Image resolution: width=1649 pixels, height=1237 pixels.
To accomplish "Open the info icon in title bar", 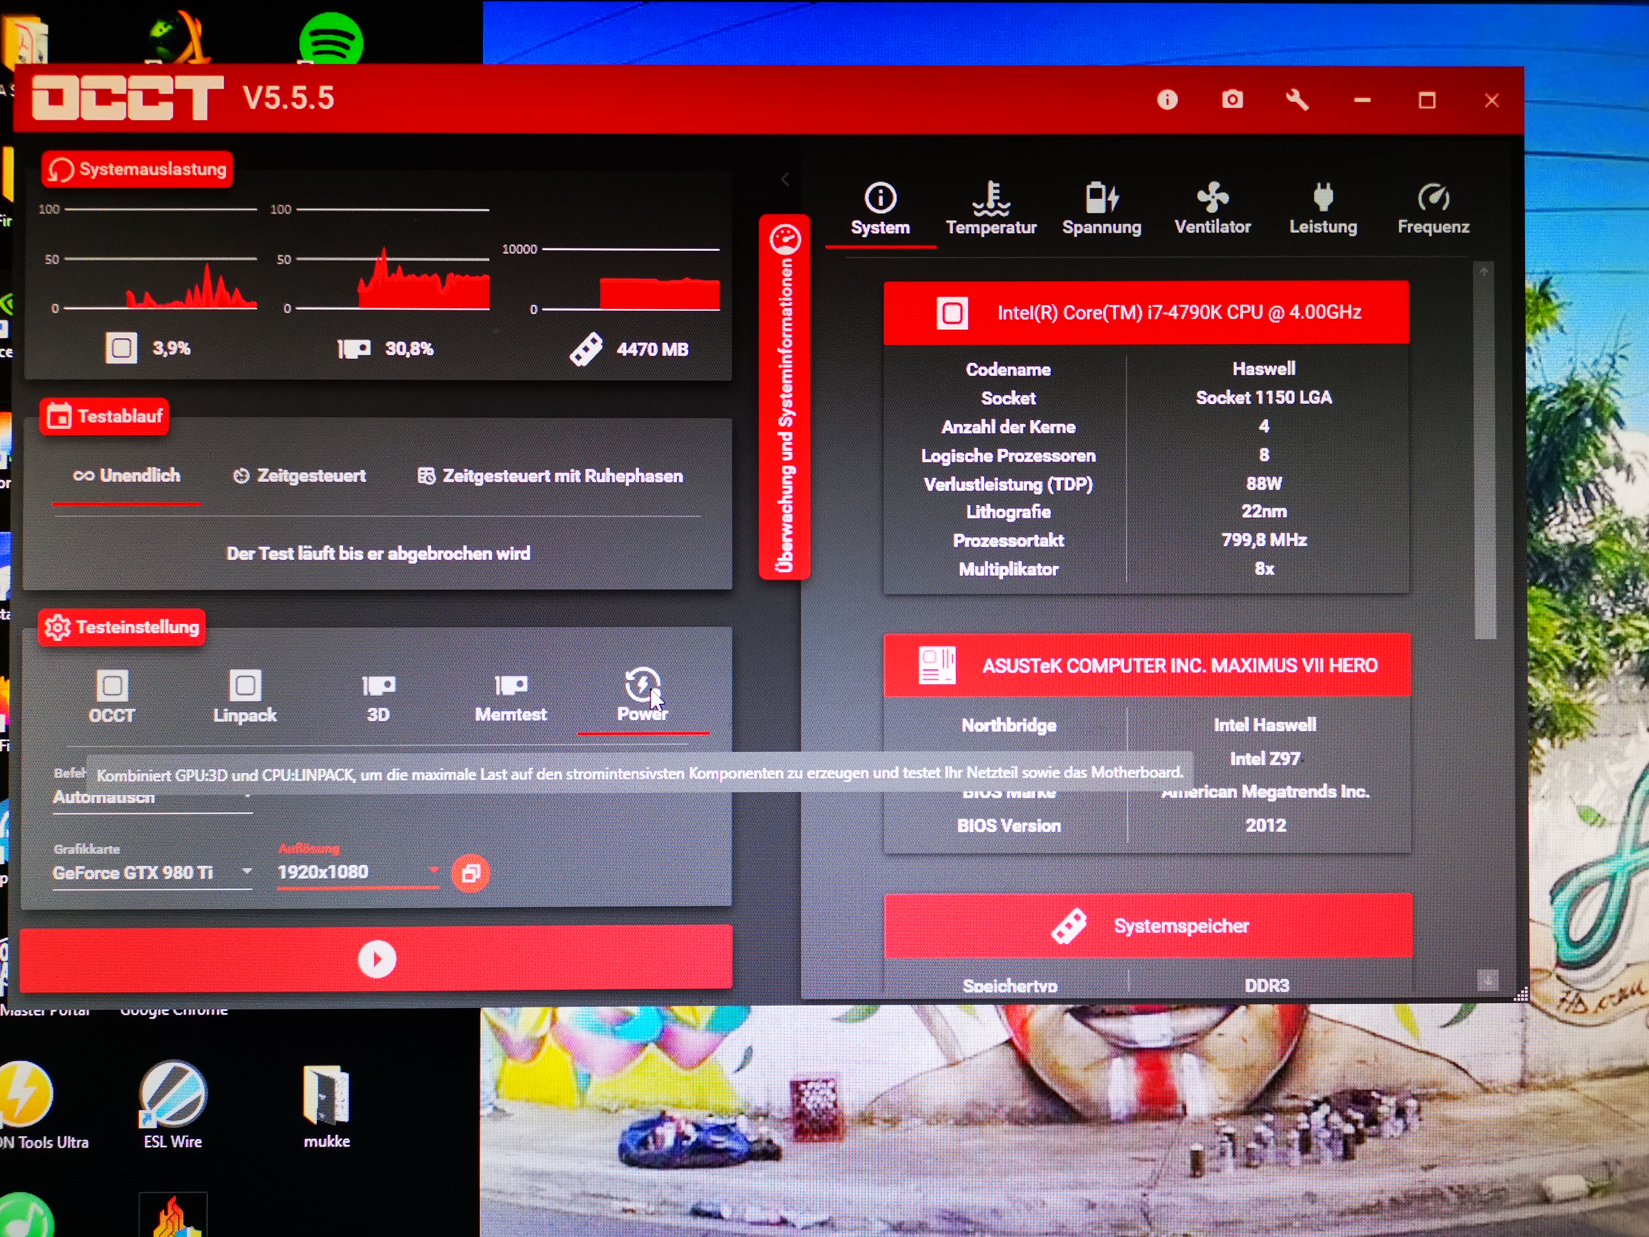I will tap(1168, 100).
